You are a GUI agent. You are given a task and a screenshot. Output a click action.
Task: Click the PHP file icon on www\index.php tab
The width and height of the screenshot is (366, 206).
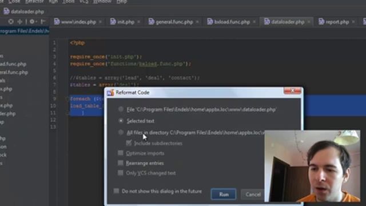[57, 22]
